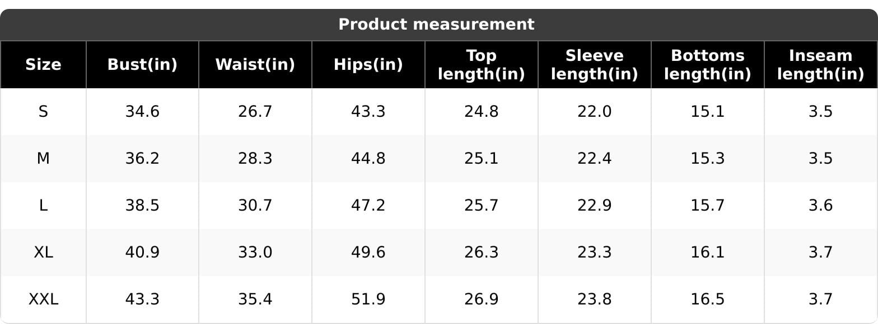Select the Inseam length(in) header
Viewport: 878px width, 324px height.
(821, 65)
